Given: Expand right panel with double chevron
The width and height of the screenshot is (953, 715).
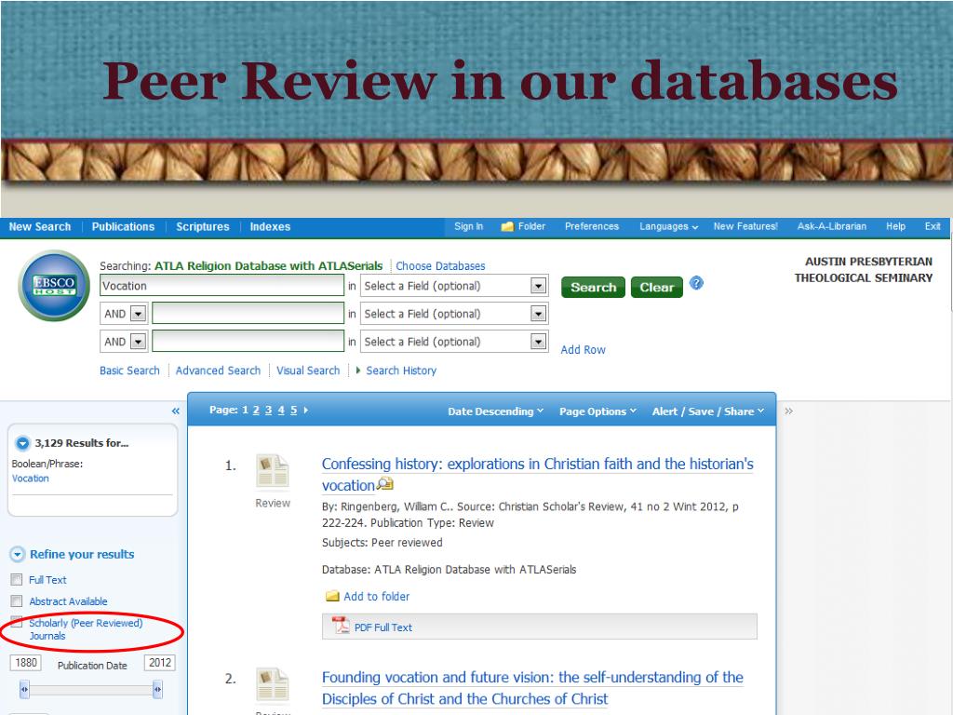Looking at the screenshot, I should (x=789, y=411).
